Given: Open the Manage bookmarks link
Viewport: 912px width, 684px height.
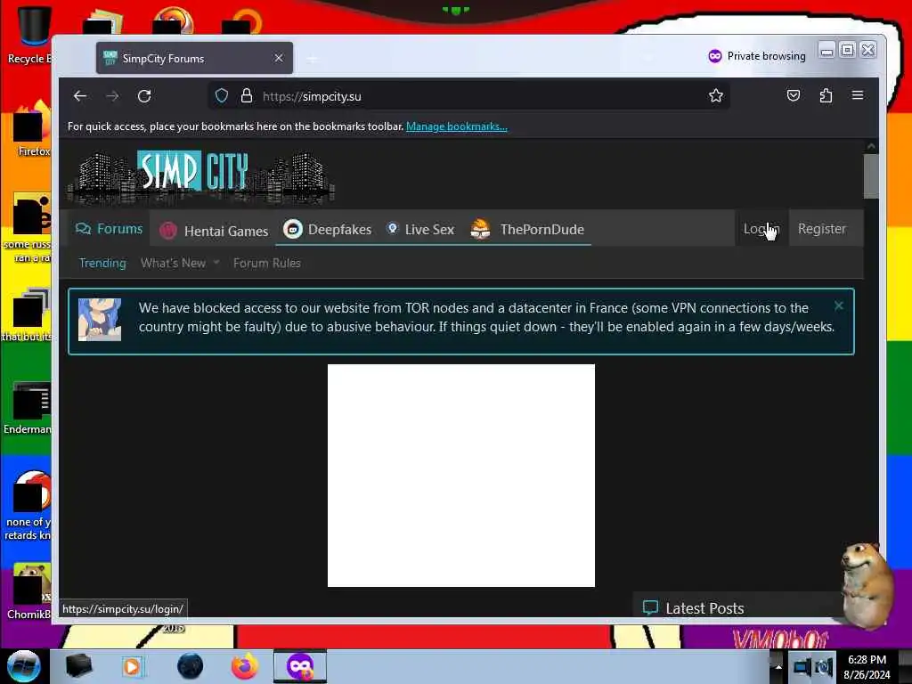Looking at the screenshot, I should pyautogui.click(x=457, y=126).
